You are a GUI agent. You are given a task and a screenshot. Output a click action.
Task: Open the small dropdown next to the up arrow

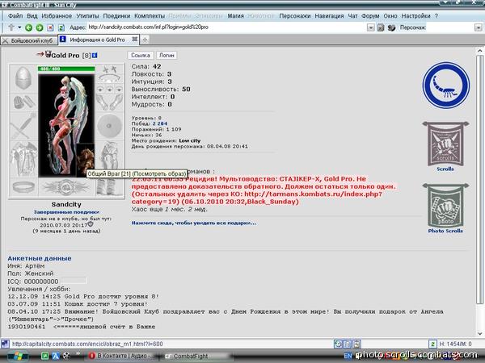point(19,27)
